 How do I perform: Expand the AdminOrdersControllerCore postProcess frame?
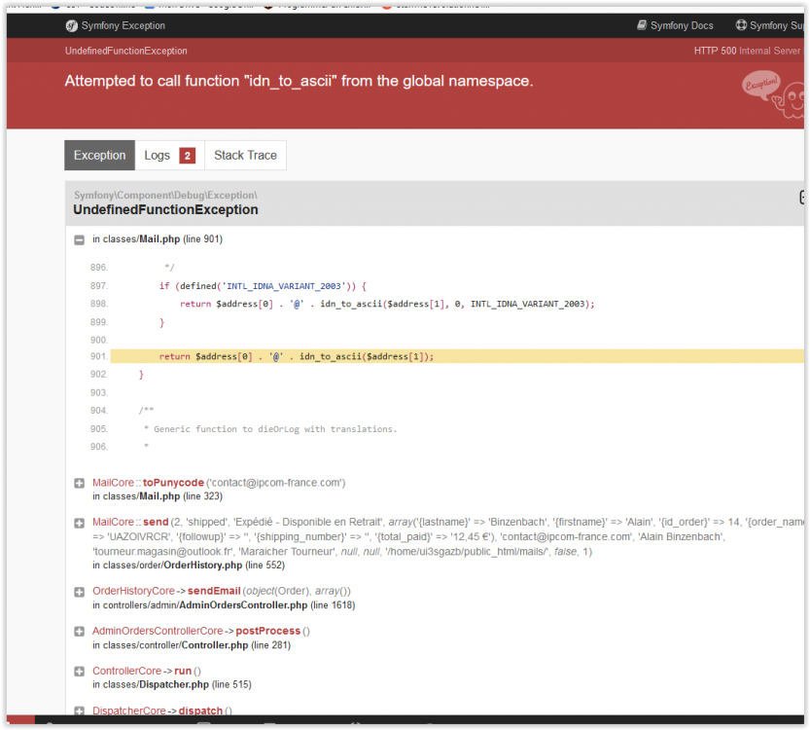[x=79, y=631]
